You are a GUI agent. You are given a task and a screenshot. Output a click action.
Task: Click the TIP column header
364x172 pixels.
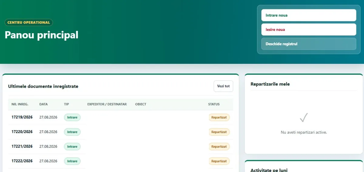pos(66,104)
